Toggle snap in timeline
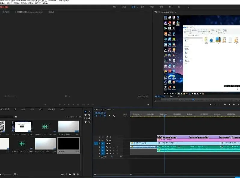 [101, 116]
